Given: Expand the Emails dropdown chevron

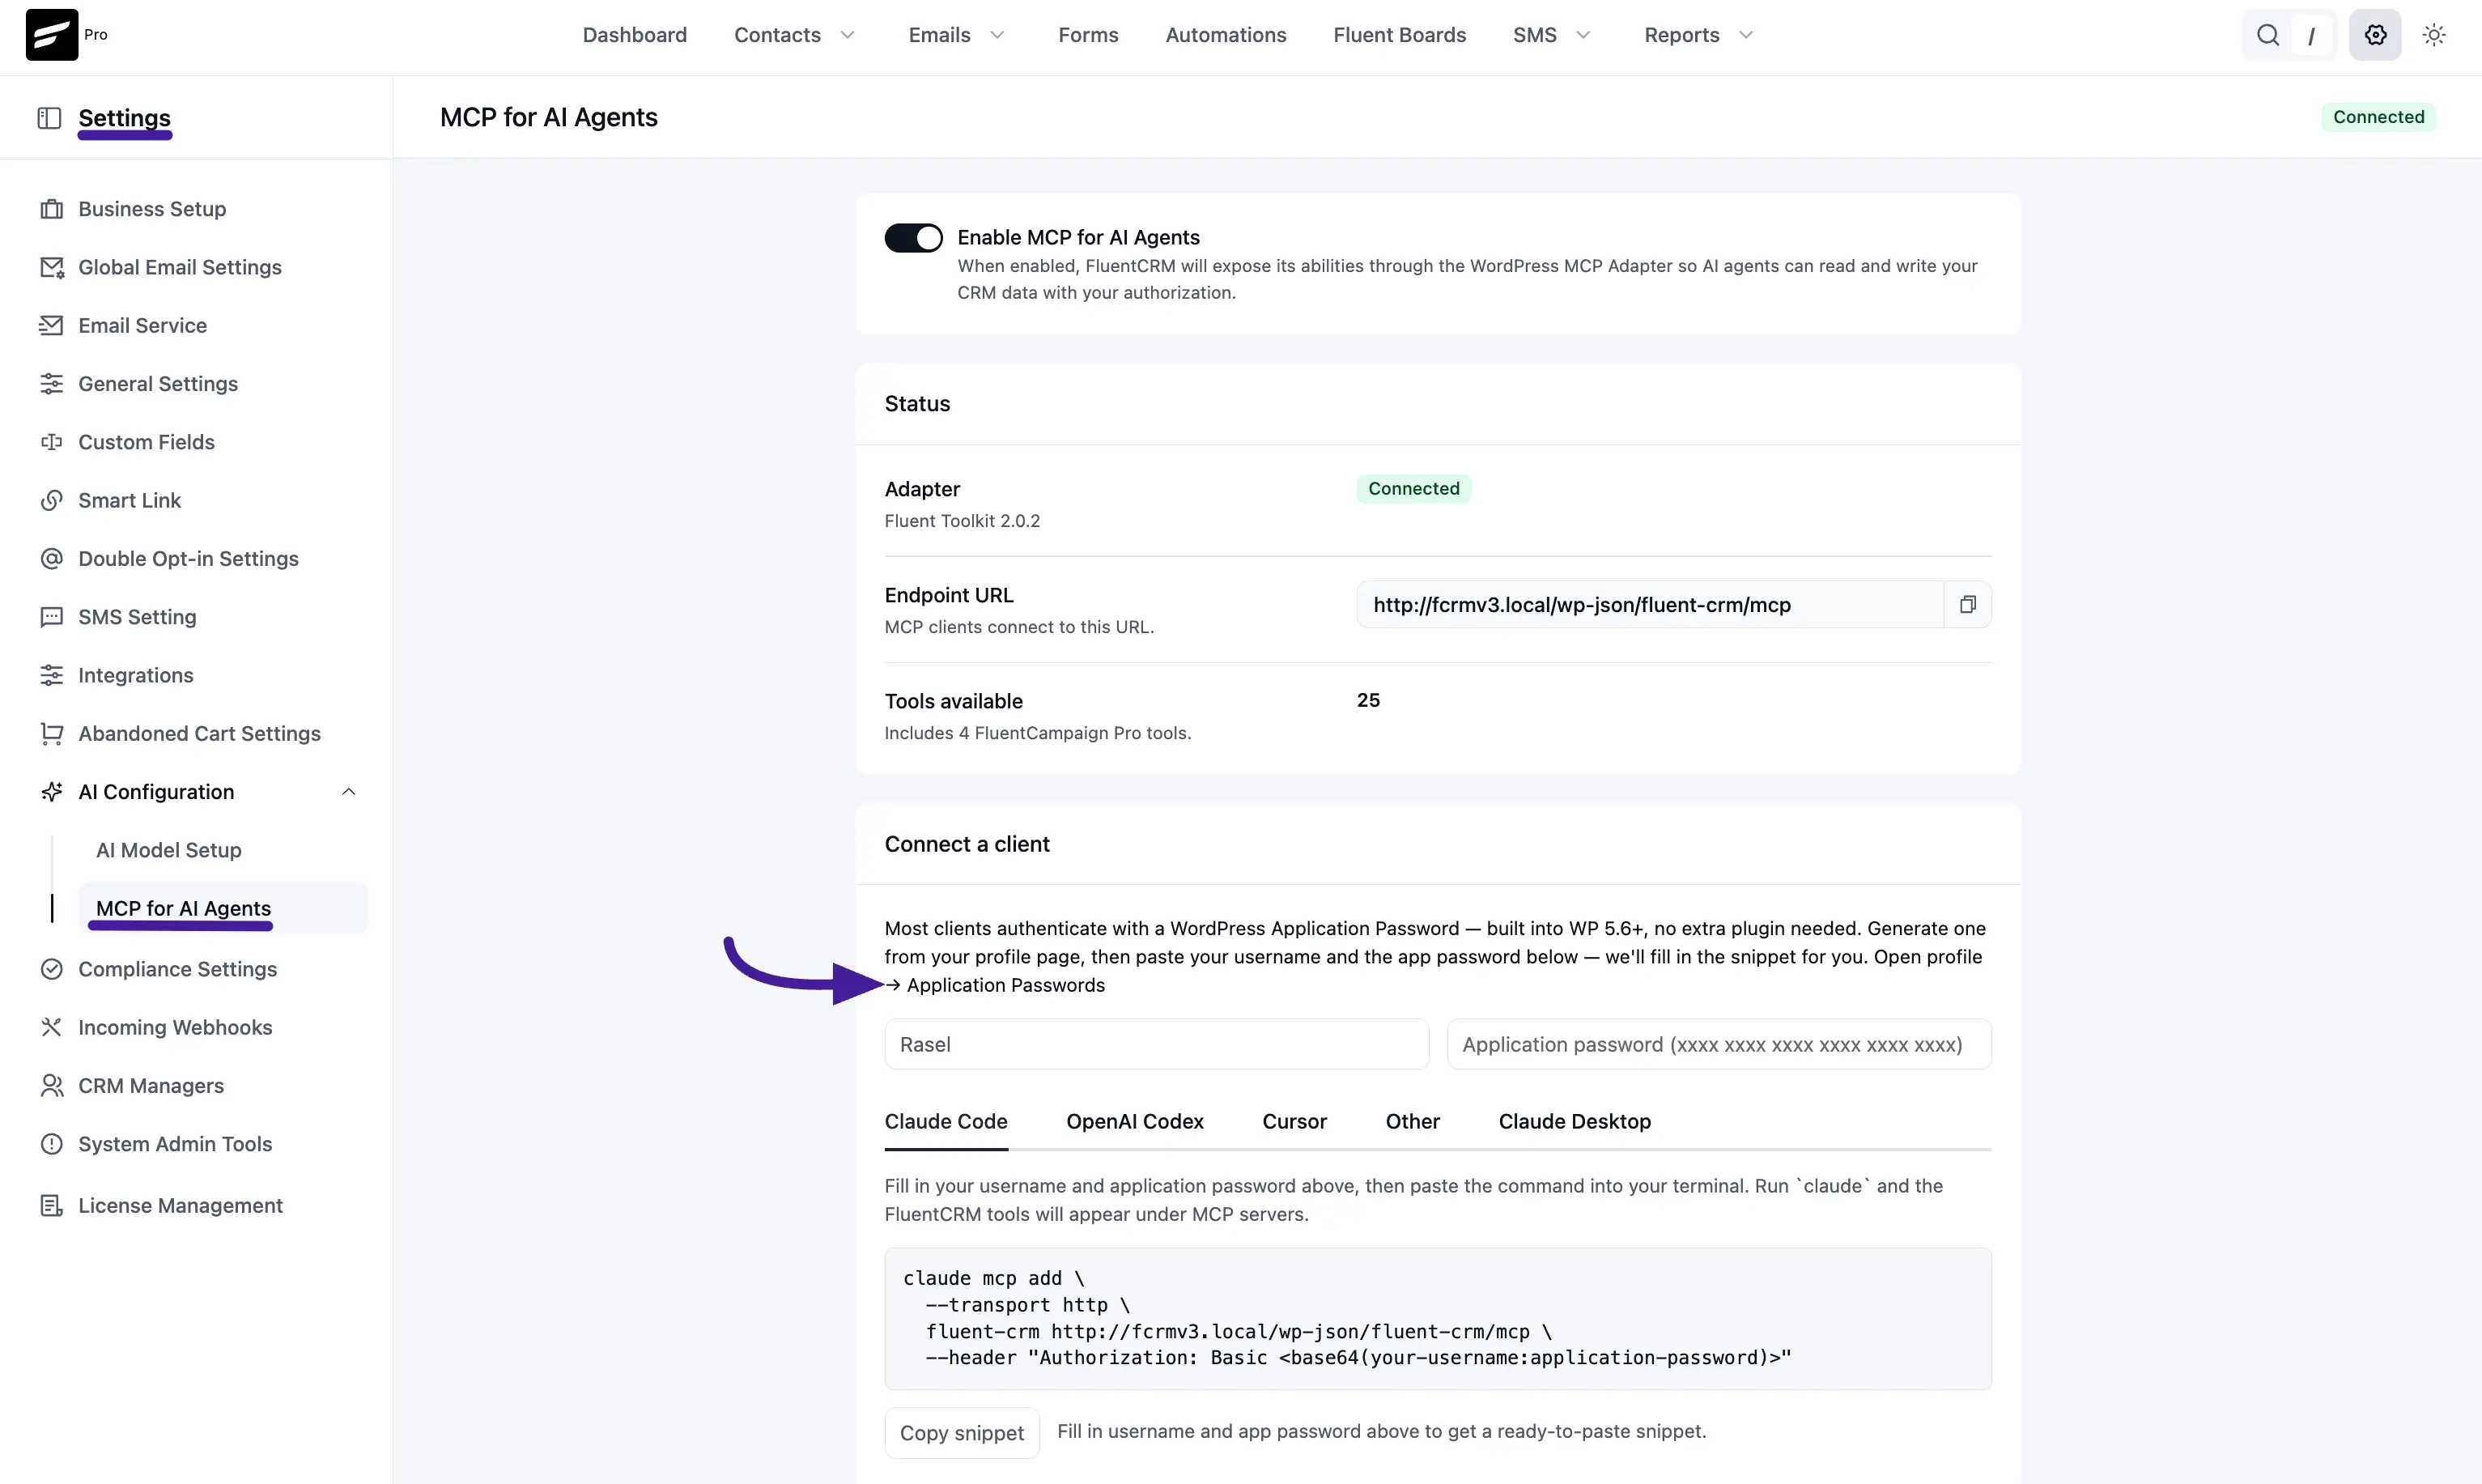Looking at the screenshot, I should coord(997,35).
